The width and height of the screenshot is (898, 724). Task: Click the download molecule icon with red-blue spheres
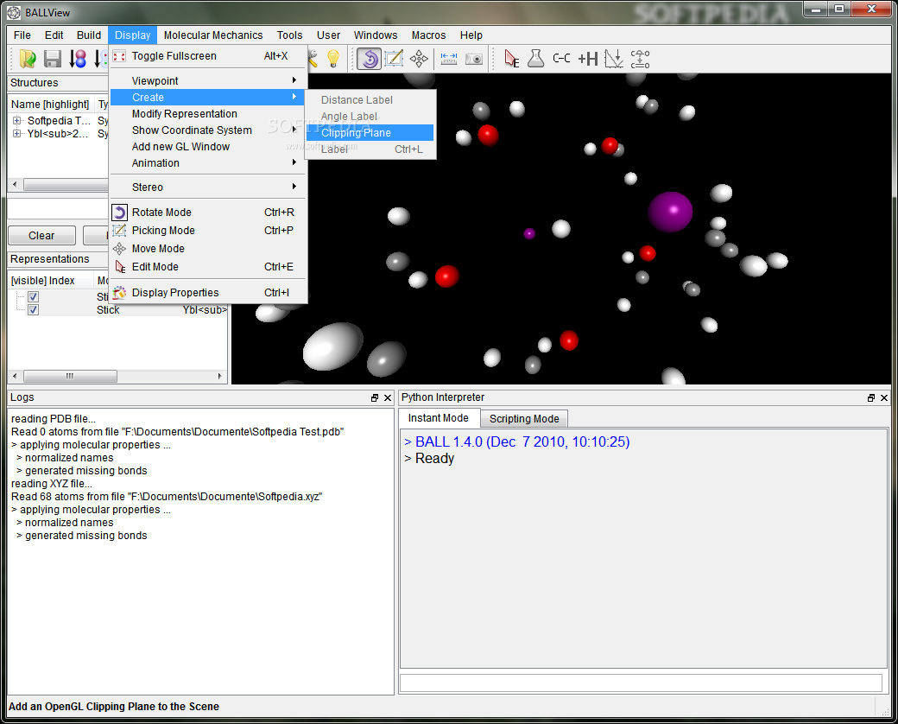pyautogui.click(x=78, y=59)
